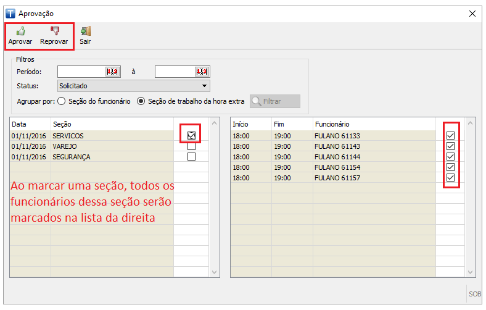Check the SEGURANÇA section checkbox

click(x=191, y=157)
